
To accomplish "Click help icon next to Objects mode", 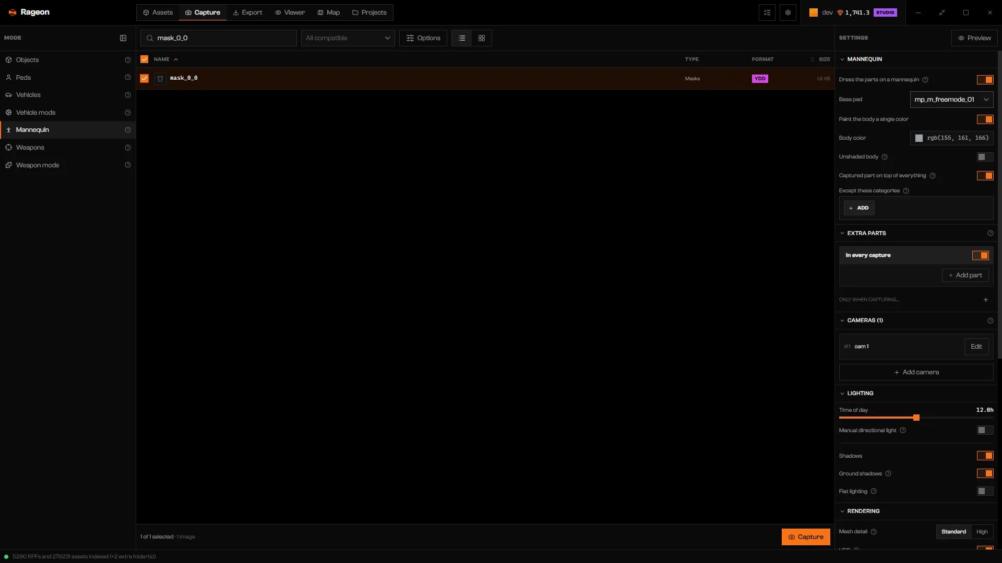I will point(128,60).
